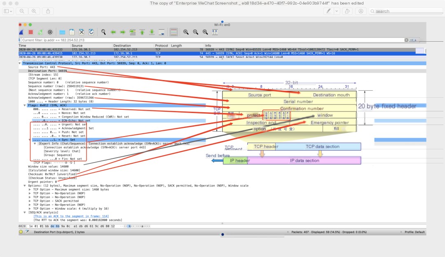The width and height of the screenshot is (445, 257).
Task: Click the find packet magnifier icon
Action: (103, 32)
